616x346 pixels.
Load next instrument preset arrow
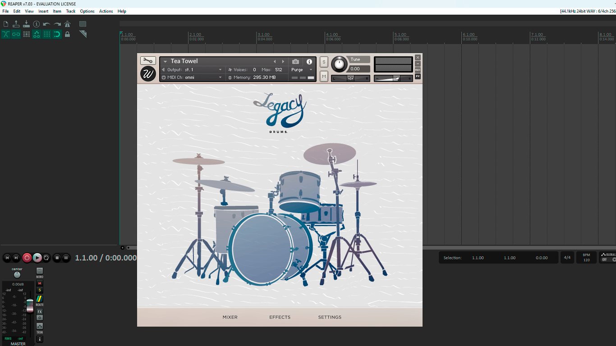click(283, 62)
